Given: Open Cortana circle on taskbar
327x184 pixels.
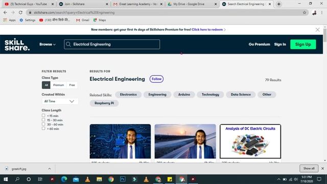Looking at the screenshot, I should [x=29, y=179].
